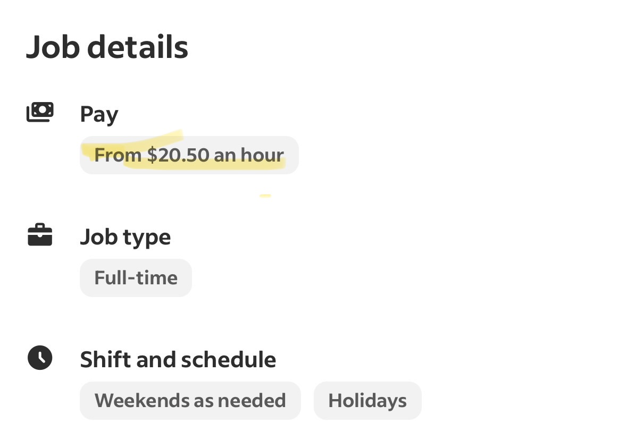Image resolution: width=627 pixels, height=448 pixels.
Task: Toggle the Holidays schedule chip
Action: point(367,400)
